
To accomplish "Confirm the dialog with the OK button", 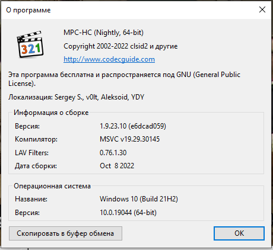I will pos(239,233).
